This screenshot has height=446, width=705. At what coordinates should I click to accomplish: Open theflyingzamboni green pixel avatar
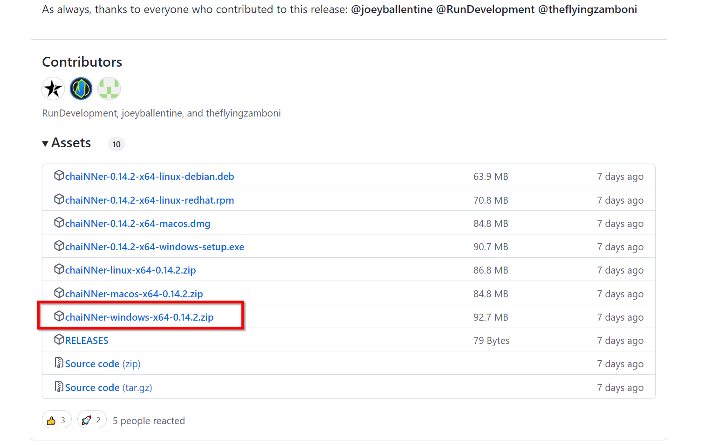109,89
